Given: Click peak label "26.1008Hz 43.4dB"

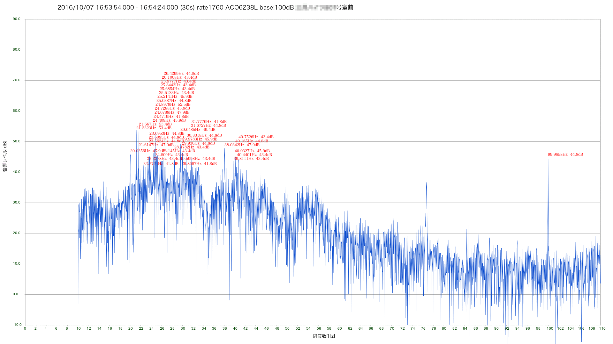Looking at the screenshot, I should (x=179, y=77).
